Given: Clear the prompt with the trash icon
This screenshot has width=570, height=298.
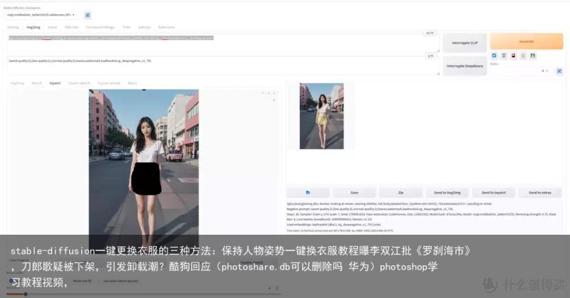Looking at the screenshot, I should point(504,55).
